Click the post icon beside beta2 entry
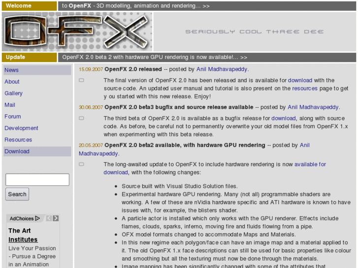The image size is (358, 268). click(81, 164)
